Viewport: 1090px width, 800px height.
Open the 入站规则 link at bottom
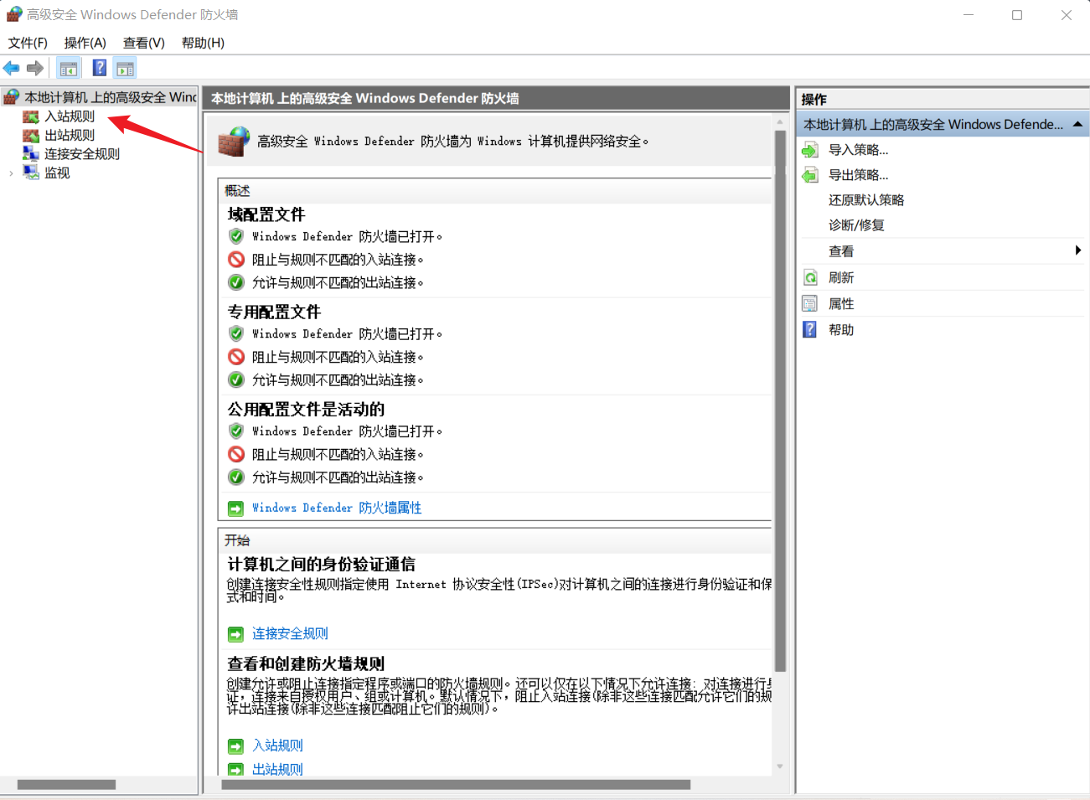point(277,746)
